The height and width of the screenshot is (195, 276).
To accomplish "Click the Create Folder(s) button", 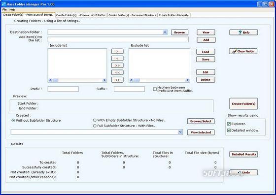I will point(243,104).
